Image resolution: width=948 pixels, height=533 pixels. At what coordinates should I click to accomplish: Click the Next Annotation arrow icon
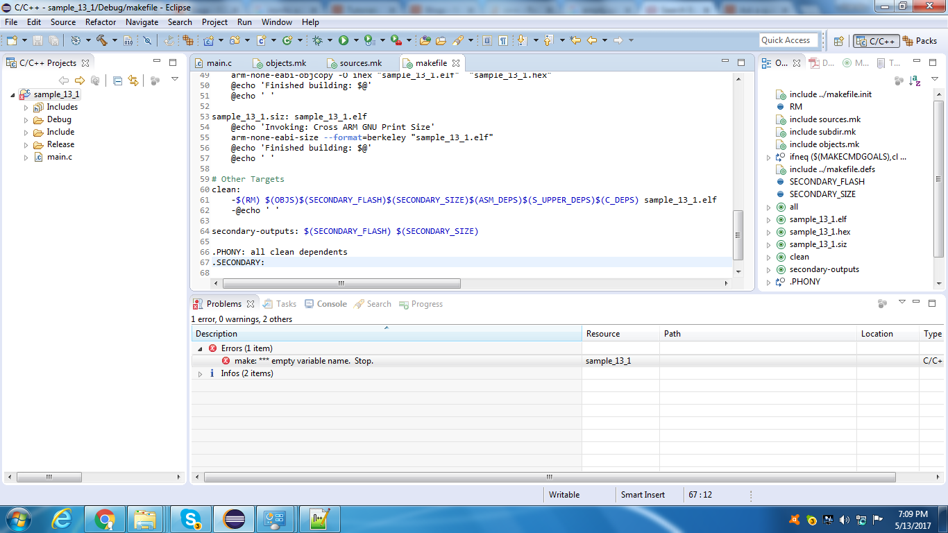click(x=522, y=40)
